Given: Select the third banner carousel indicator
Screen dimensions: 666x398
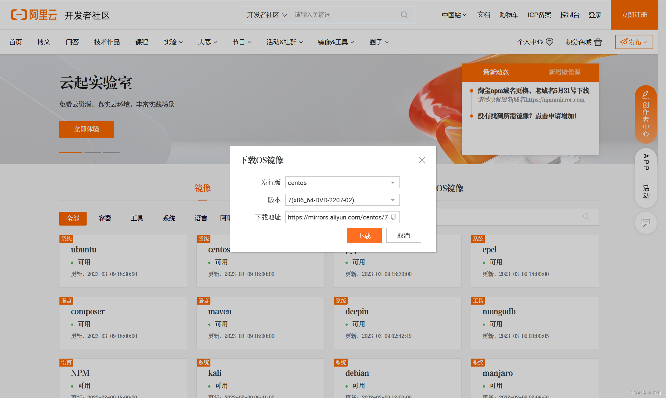Looking at the screenshot, I should click(111, 152).
